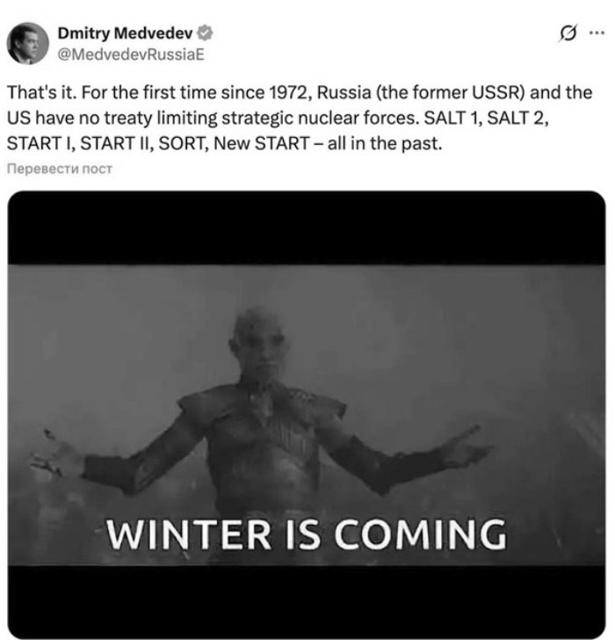The height and width of the screenshot is (640, 615).
Task: Open the Winter Is Coming GIF
Action: pyautogui.click(x=307, y=415)
